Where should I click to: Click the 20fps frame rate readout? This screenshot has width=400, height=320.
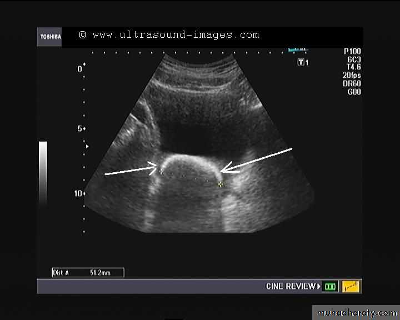352,75
